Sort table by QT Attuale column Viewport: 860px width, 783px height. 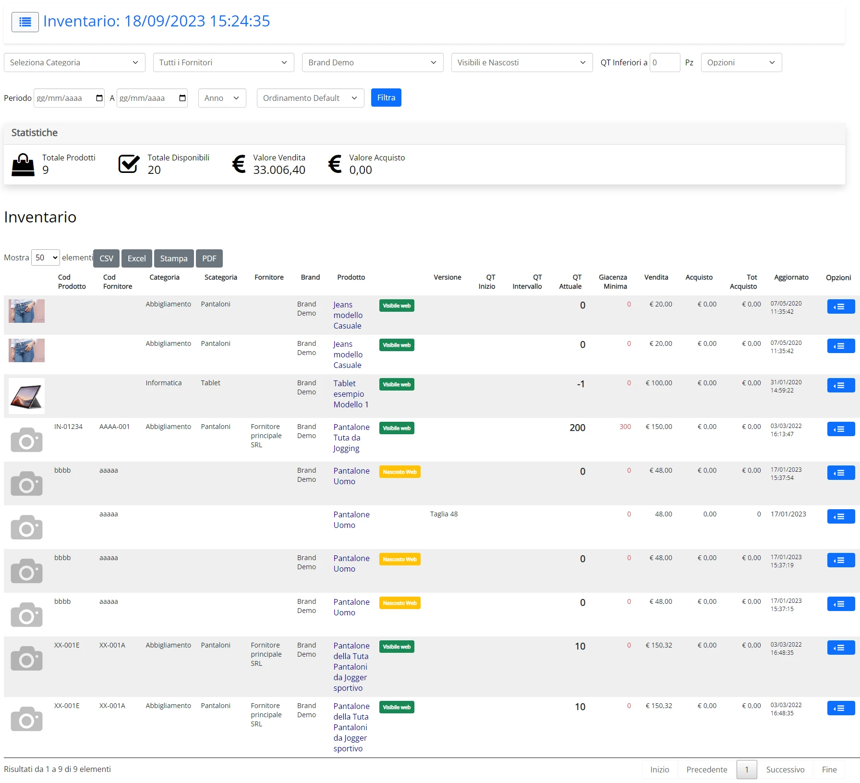pos(570,281)
